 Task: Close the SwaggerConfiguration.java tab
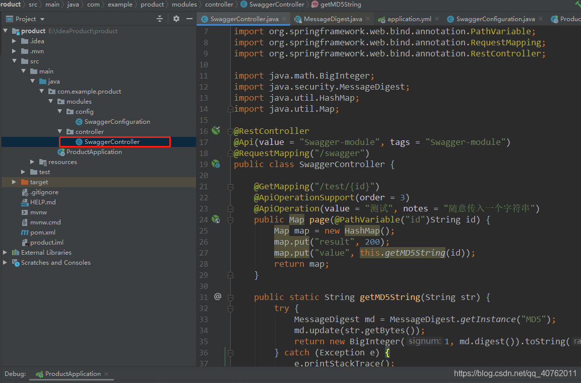pyautogui.click(x=541, y=19)
